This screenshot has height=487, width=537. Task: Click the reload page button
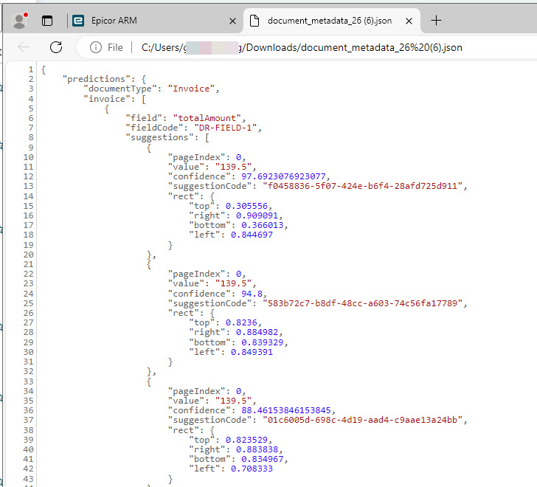pyautogui.click(x=56, y=47)
